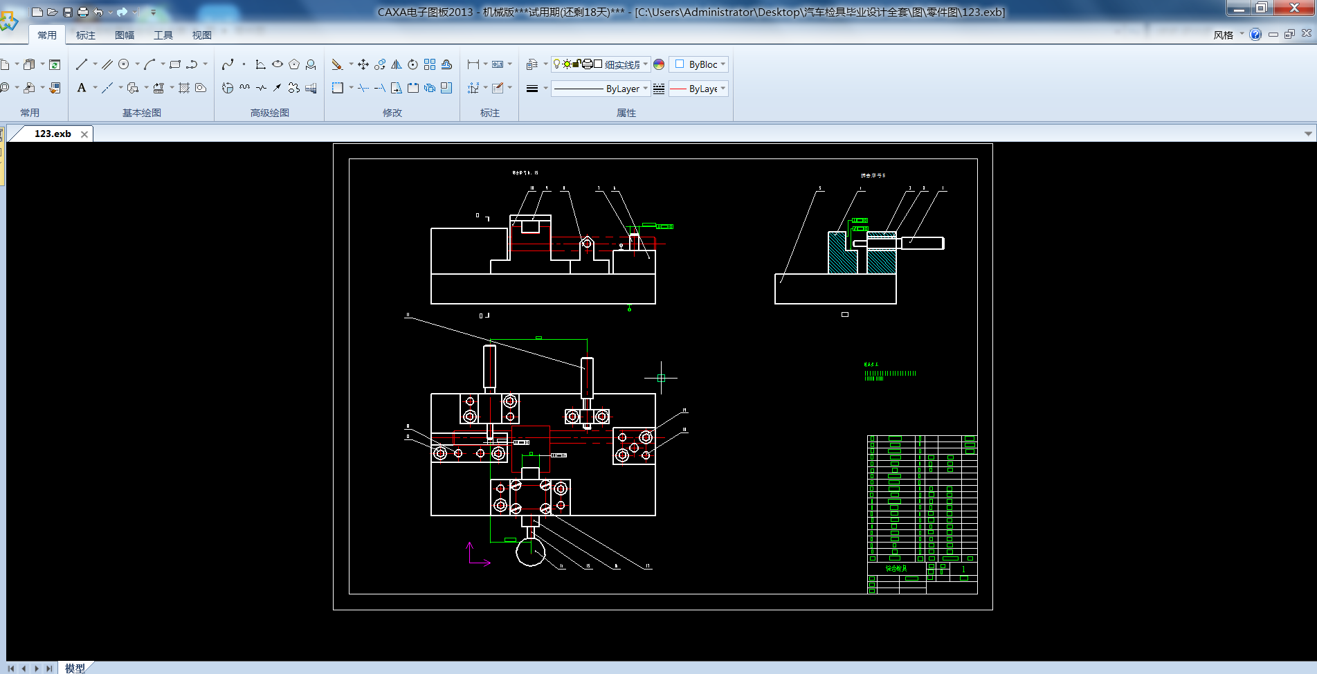Switch to the 模型 model tab
The height and width of the screenshot is (674, 1317).
coord(75,668)
